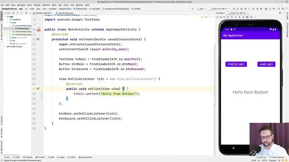Screen dimensions: 289x162
Task: Click the Search Everywhere magnifier icon
Action: pos(279,9)
